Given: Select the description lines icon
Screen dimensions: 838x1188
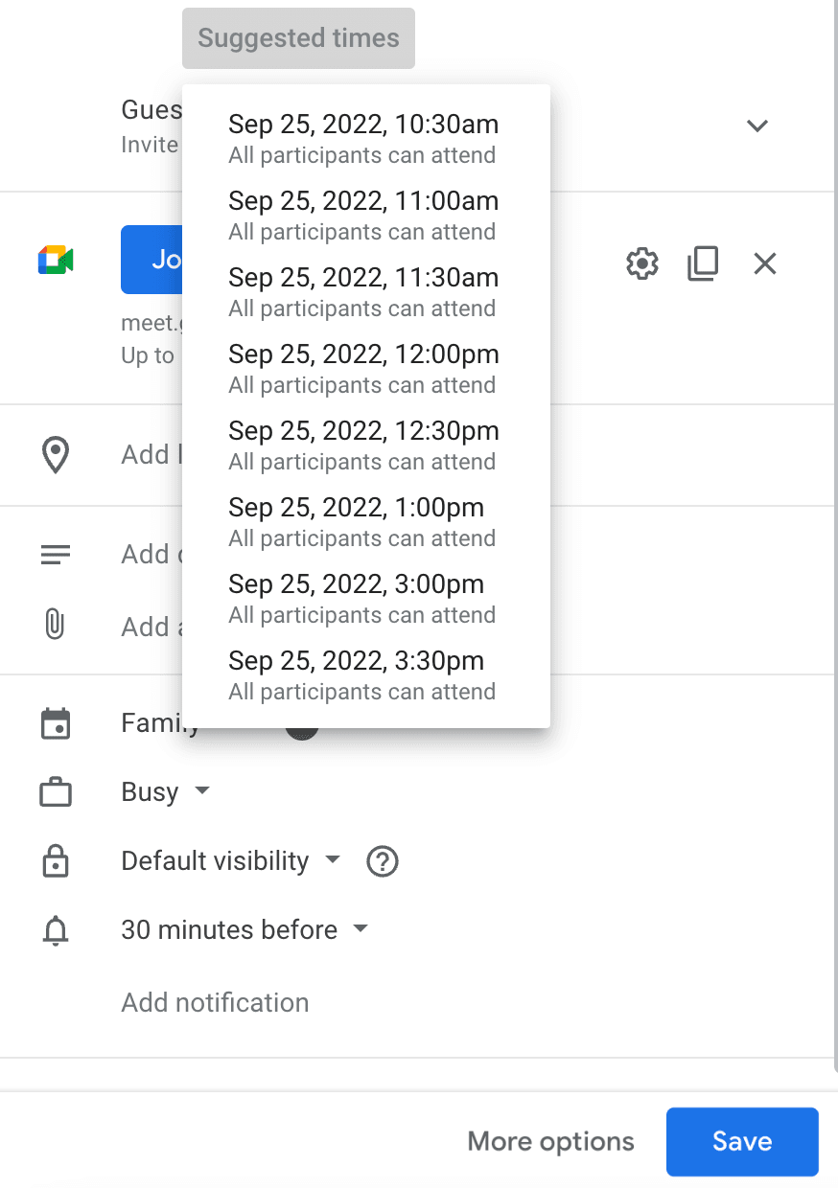Looking at the screenshot, I should [x=55, y=554].
